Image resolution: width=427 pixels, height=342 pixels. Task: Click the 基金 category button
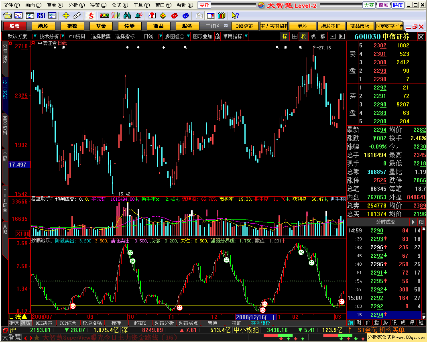(101, 26)
